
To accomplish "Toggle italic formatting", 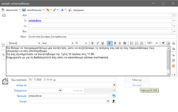I will tap(98, 43).
